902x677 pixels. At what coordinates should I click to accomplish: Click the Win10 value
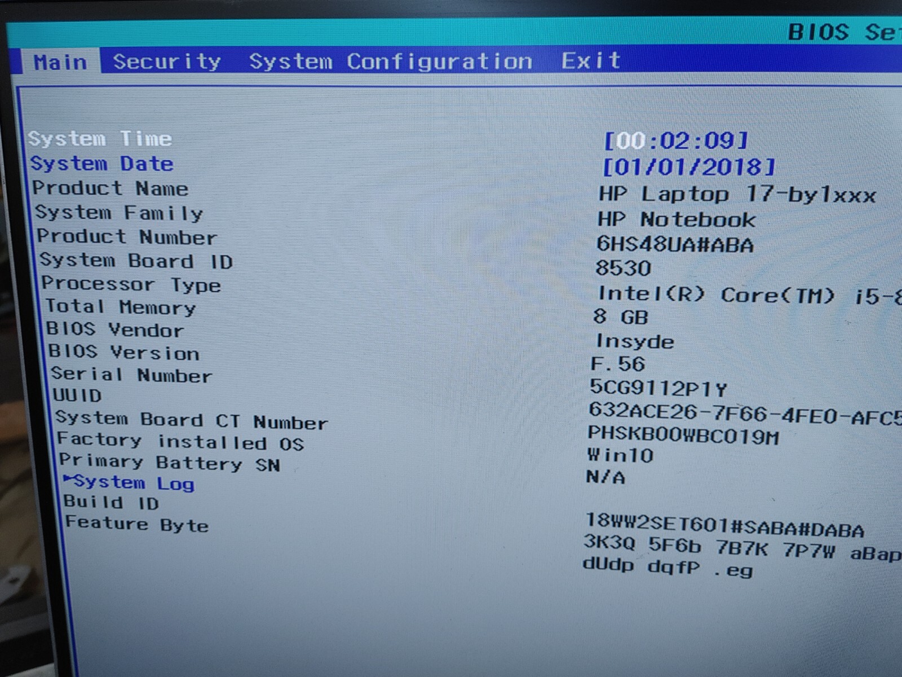[x=620, y=455]
